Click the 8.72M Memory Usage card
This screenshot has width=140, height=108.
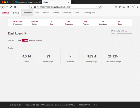[92, 58]
